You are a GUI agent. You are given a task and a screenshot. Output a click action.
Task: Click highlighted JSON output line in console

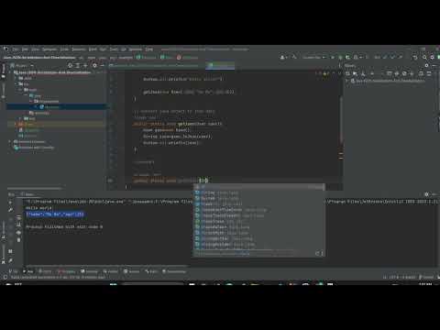[x=55, y=214]
